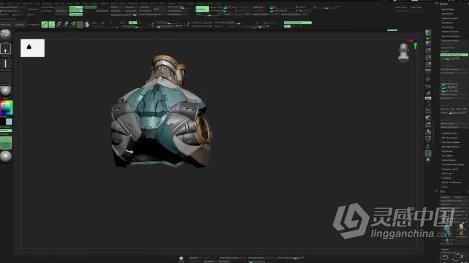This screenshot has height=263, width=469.
Task: Click the Scroll canvas icon
Action: (428, 43)
